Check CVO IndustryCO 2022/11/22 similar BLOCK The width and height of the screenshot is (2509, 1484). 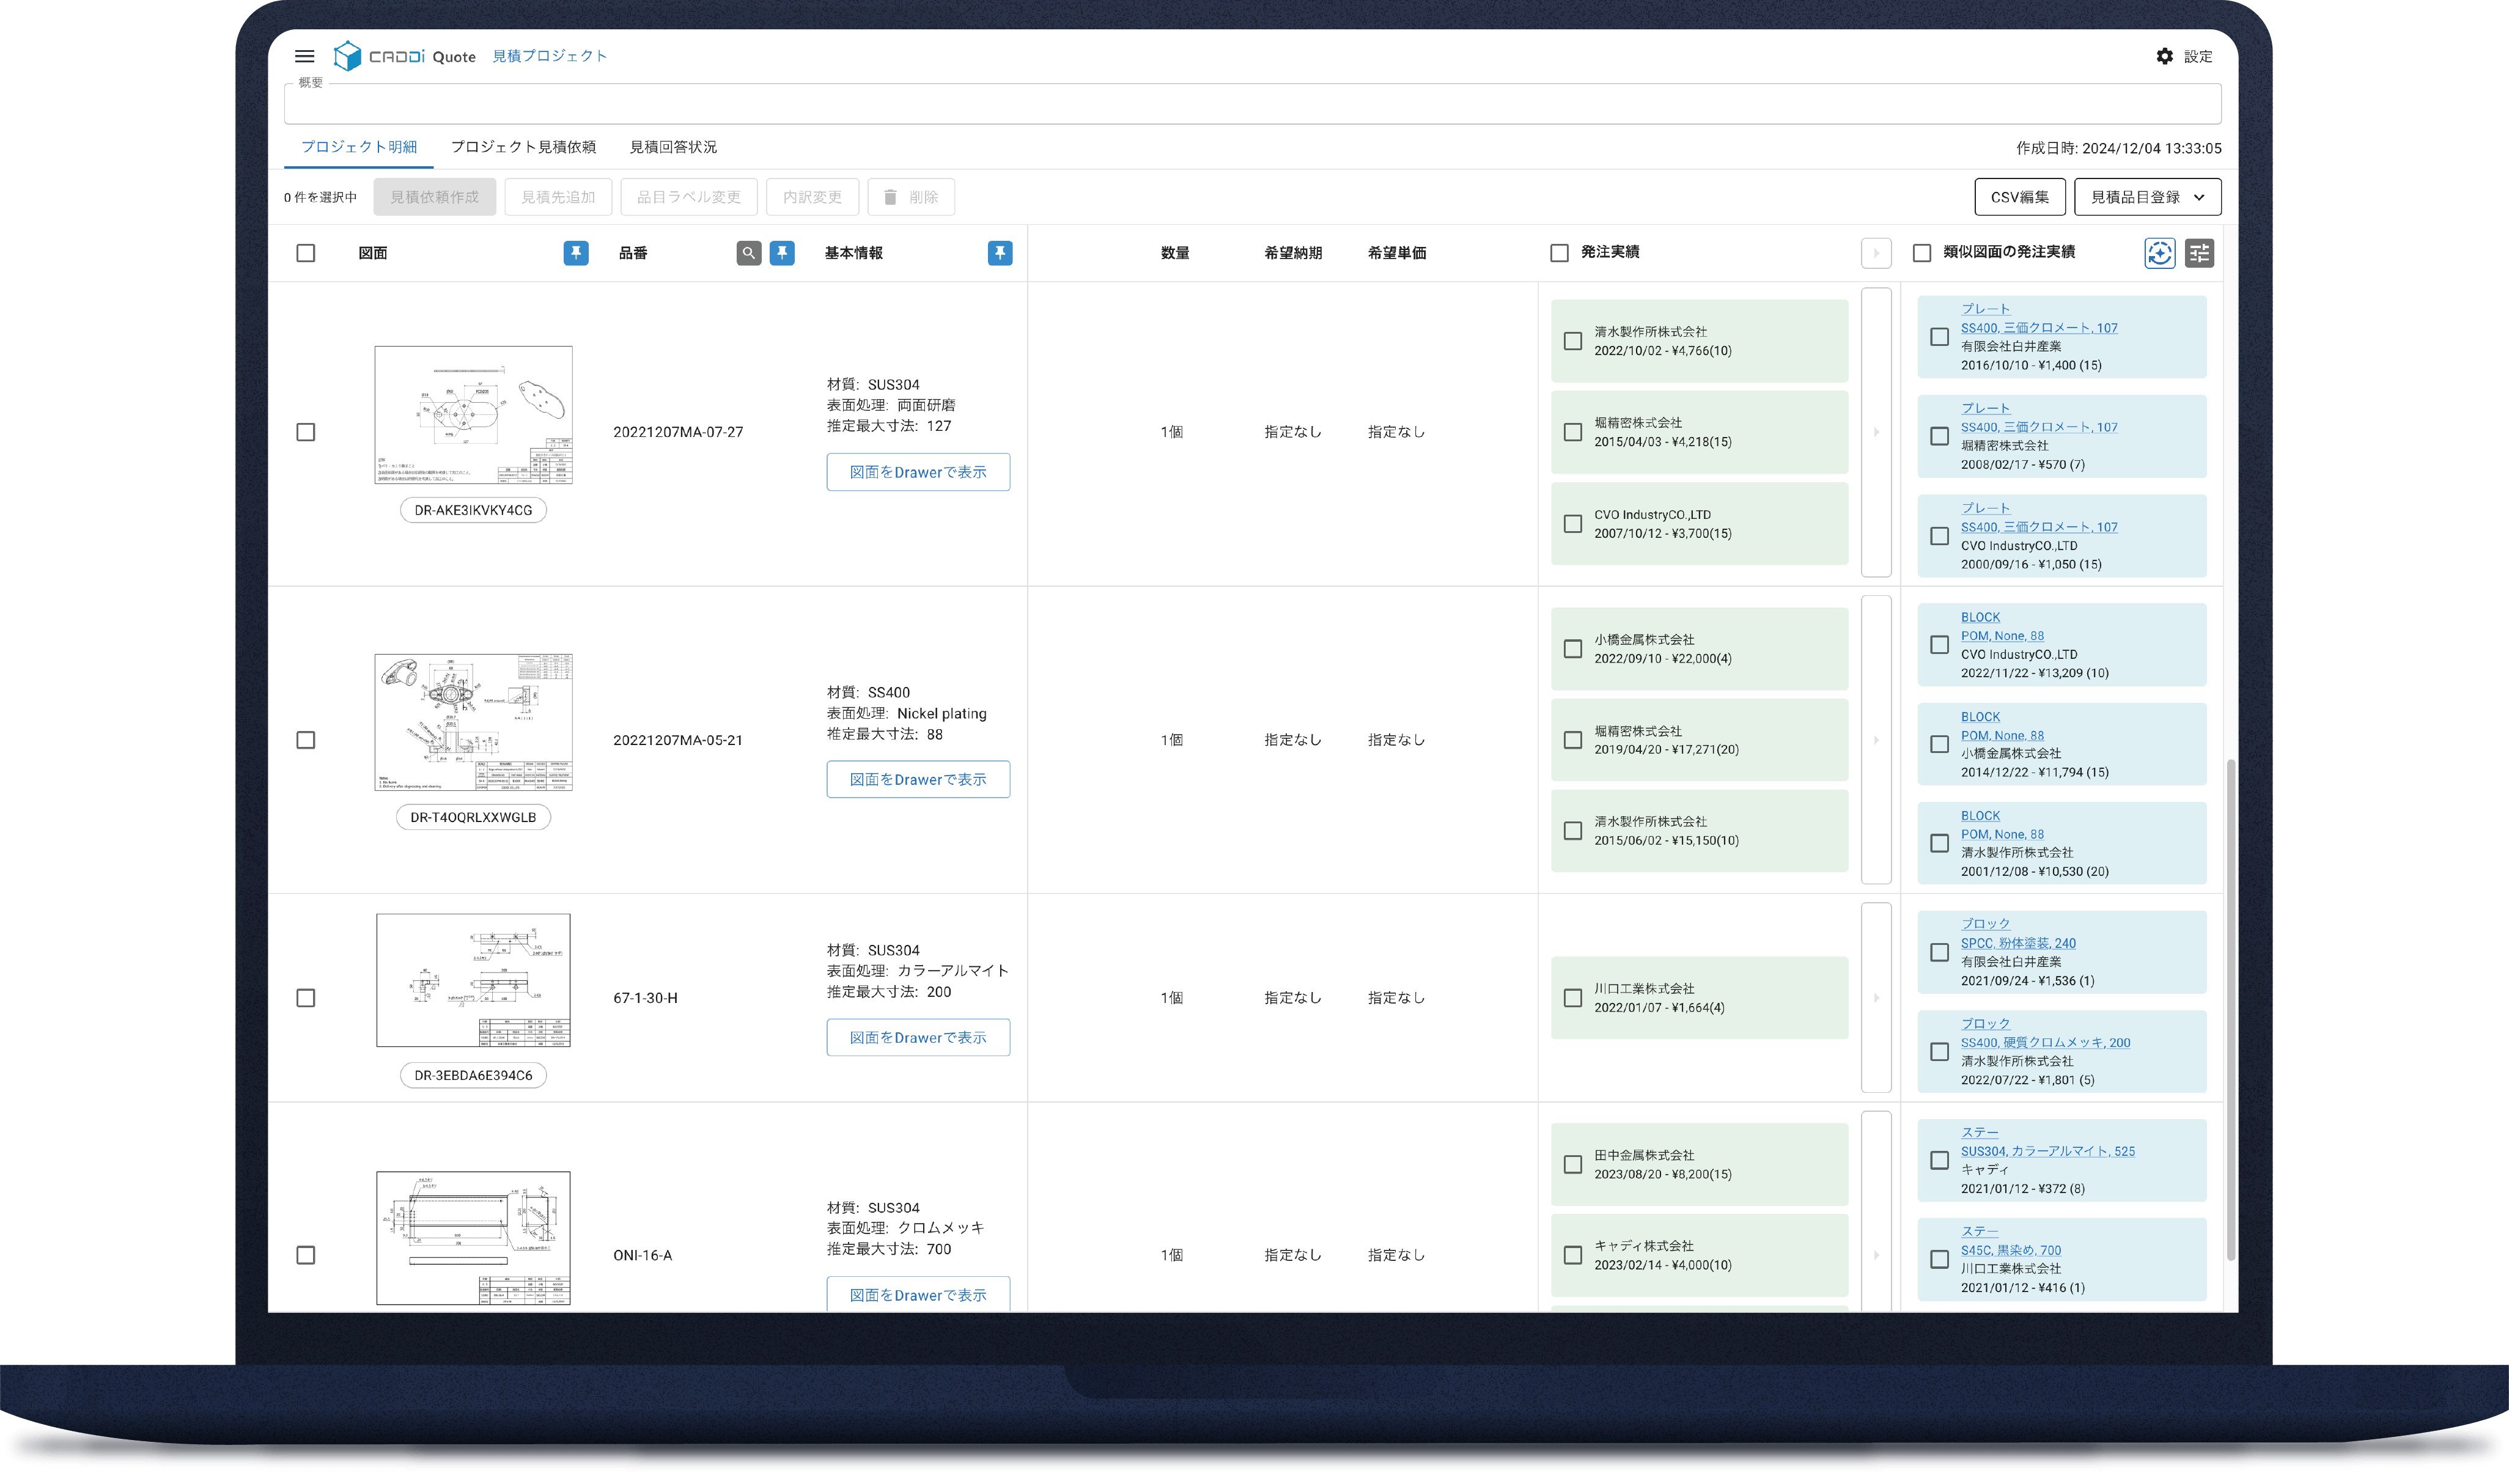[1940, 645]
